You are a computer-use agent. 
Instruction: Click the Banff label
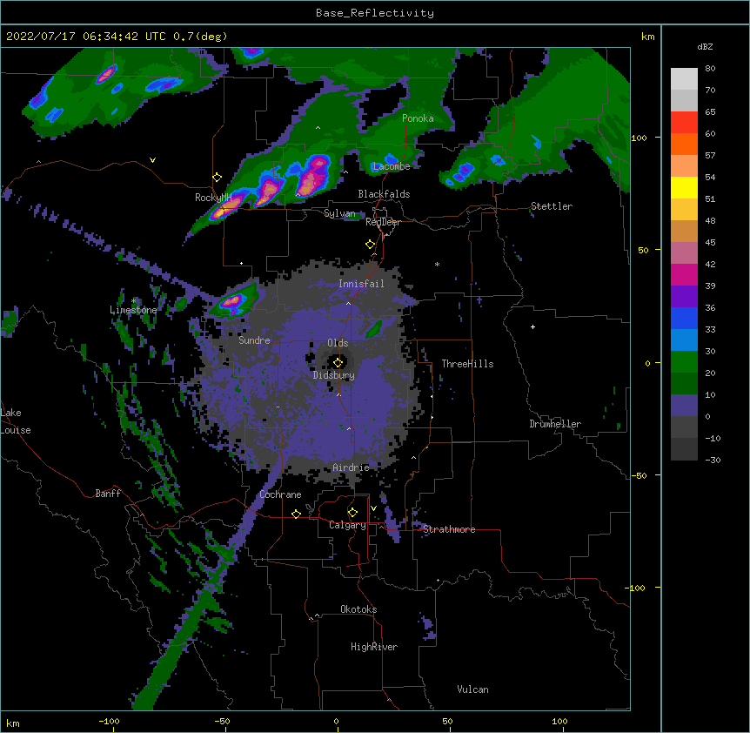click(x=108, y=494)
